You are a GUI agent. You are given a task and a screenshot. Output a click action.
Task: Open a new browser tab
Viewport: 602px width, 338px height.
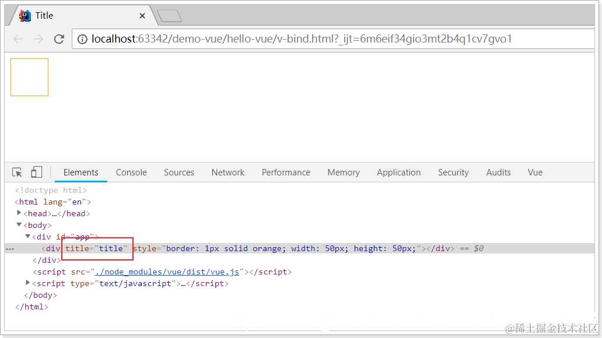(169, 16)
